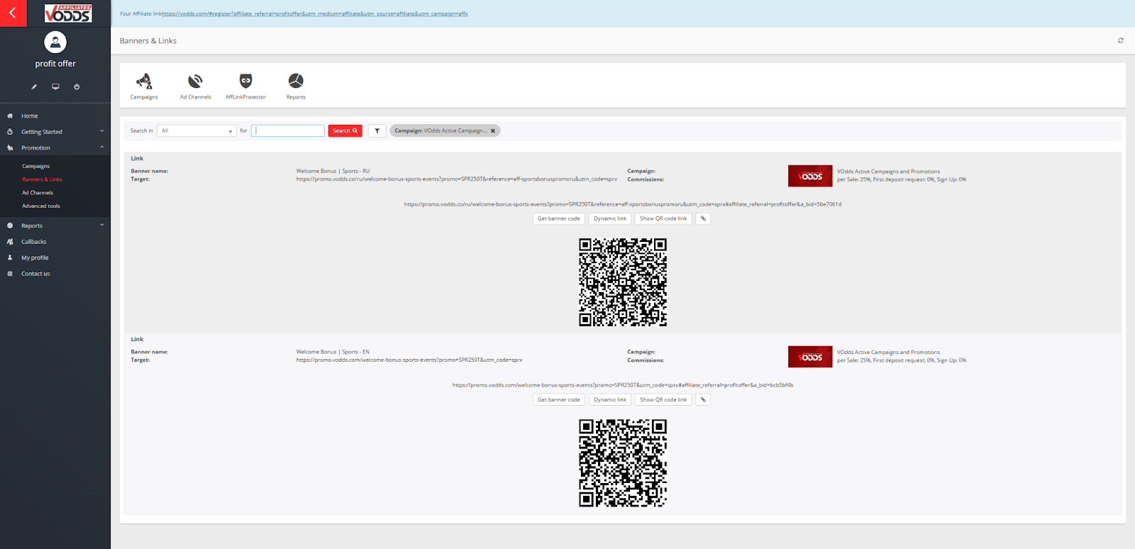Click the QR code for Sports - EN link
This screenshot has width=1135, height=549.
coord(623,463)
